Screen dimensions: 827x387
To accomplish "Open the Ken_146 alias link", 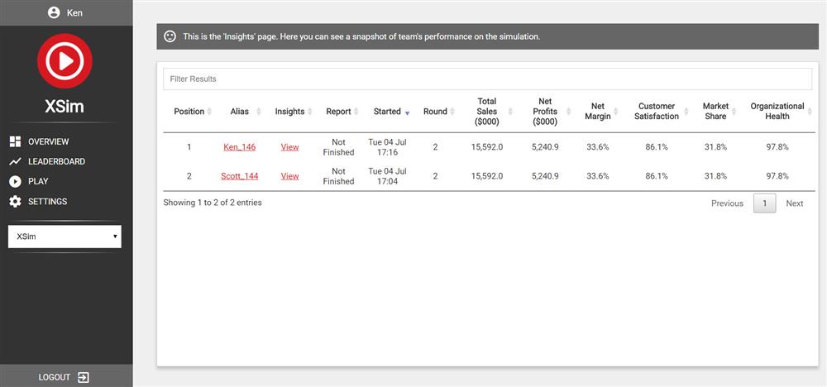I will tap(240, 147).
